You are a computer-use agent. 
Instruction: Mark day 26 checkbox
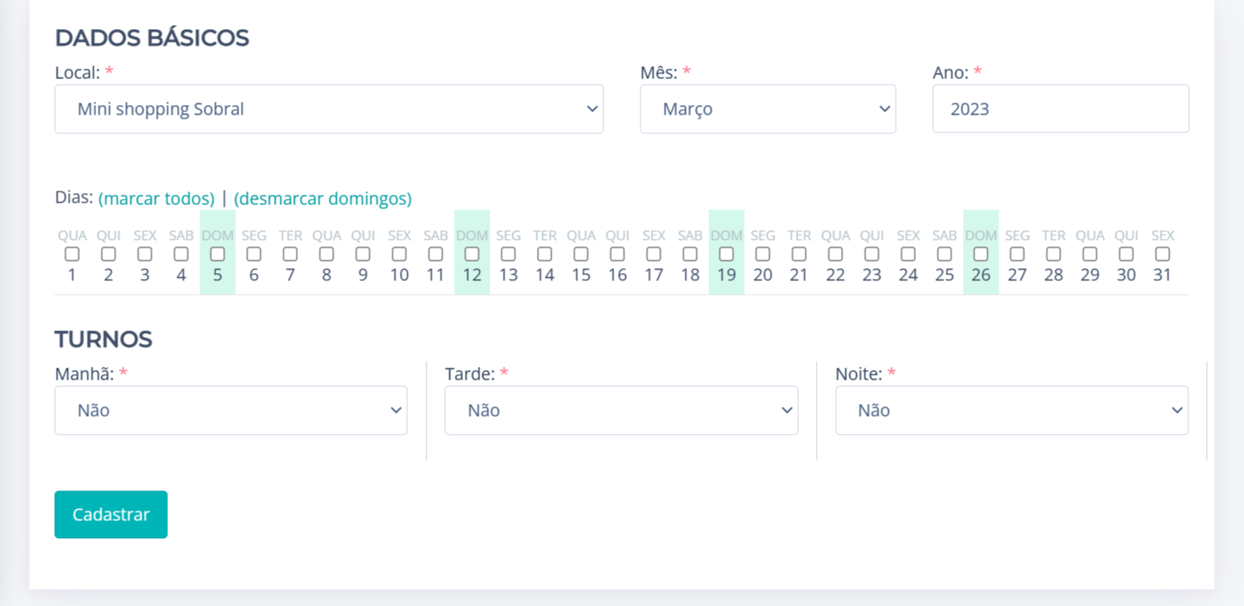coord(981,255)
